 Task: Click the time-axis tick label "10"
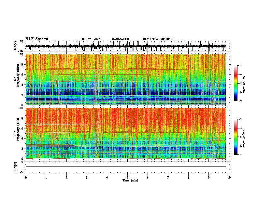click(x=229, y=178)
